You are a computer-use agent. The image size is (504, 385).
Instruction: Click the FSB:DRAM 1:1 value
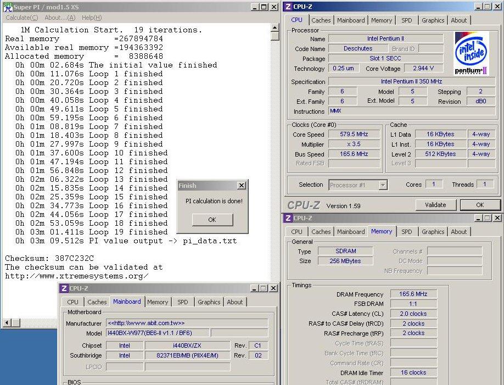(413, 304)
